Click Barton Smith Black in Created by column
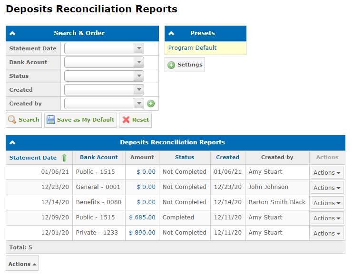This screenshot has height=274, width=353. [x=277, y=202]
